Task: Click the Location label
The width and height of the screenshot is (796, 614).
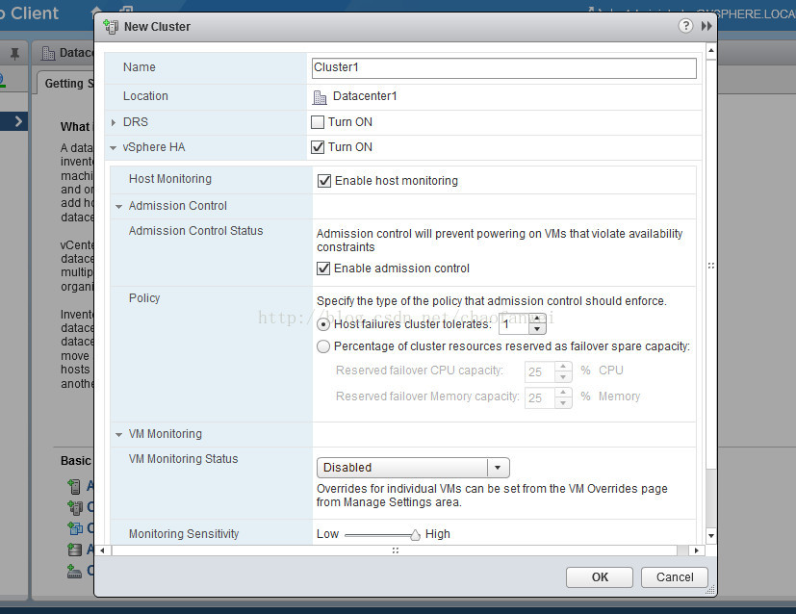Action: point(145,96)
